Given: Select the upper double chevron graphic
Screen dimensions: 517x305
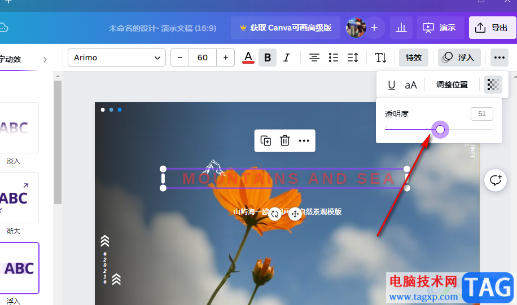Looking at the screenshot, I should tap(105, 241).
